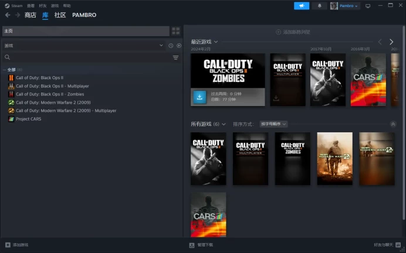Select Black Ops II - Multiplayer in list
The image size is (406, 253).
pyautogui.click(x=52, y=86)
